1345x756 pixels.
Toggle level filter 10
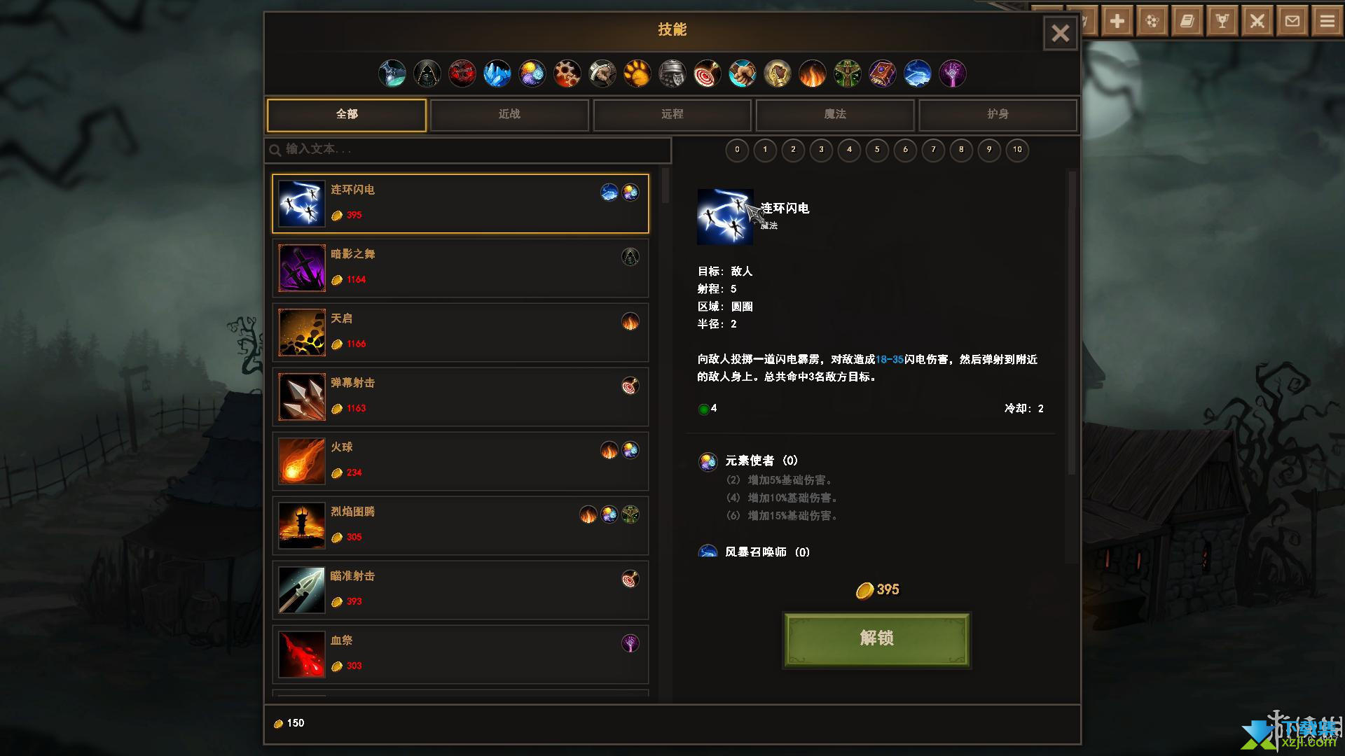1017,150
